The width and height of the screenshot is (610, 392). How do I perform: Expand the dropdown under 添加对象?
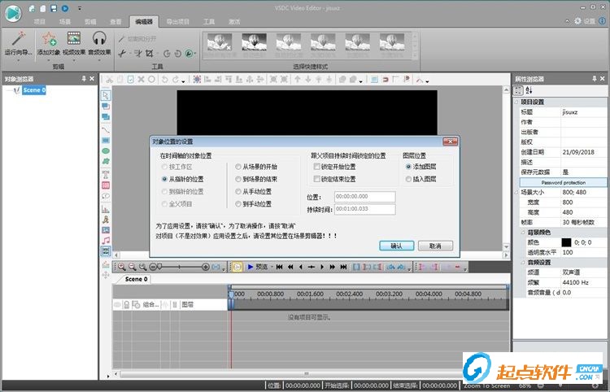click(x=49, y=60)
